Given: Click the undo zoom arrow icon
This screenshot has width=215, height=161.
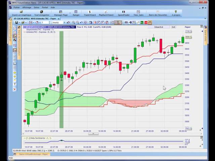Looking at the screenshot, I should click(x=81, y=22).
